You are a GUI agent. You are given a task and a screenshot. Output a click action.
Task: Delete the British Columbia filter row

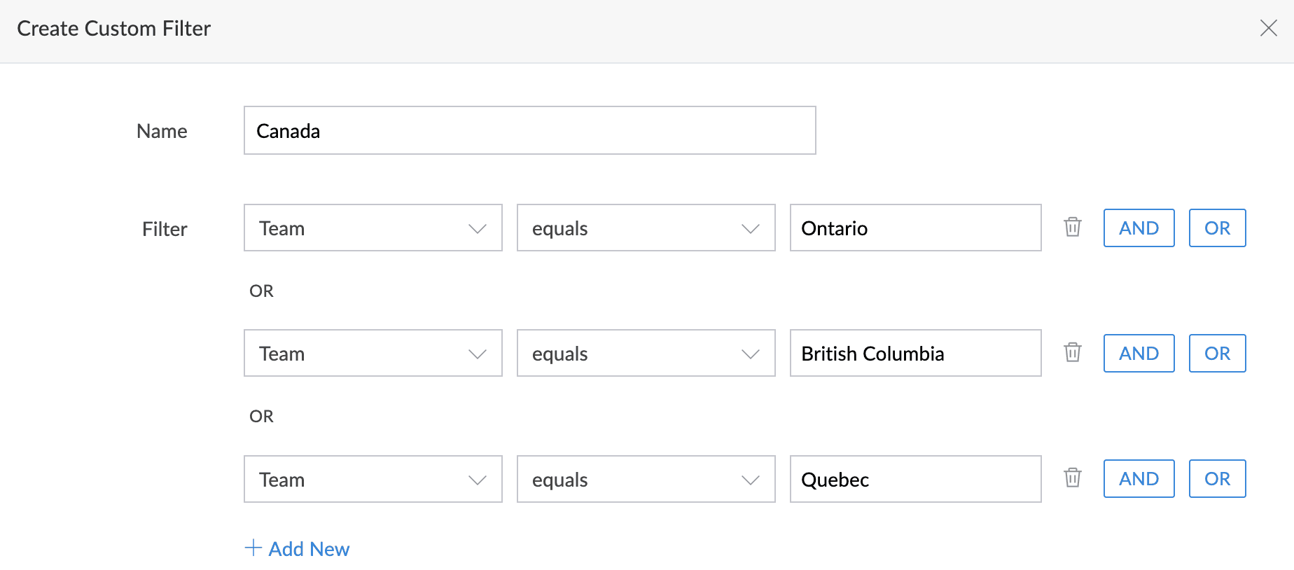point(1072,353)
